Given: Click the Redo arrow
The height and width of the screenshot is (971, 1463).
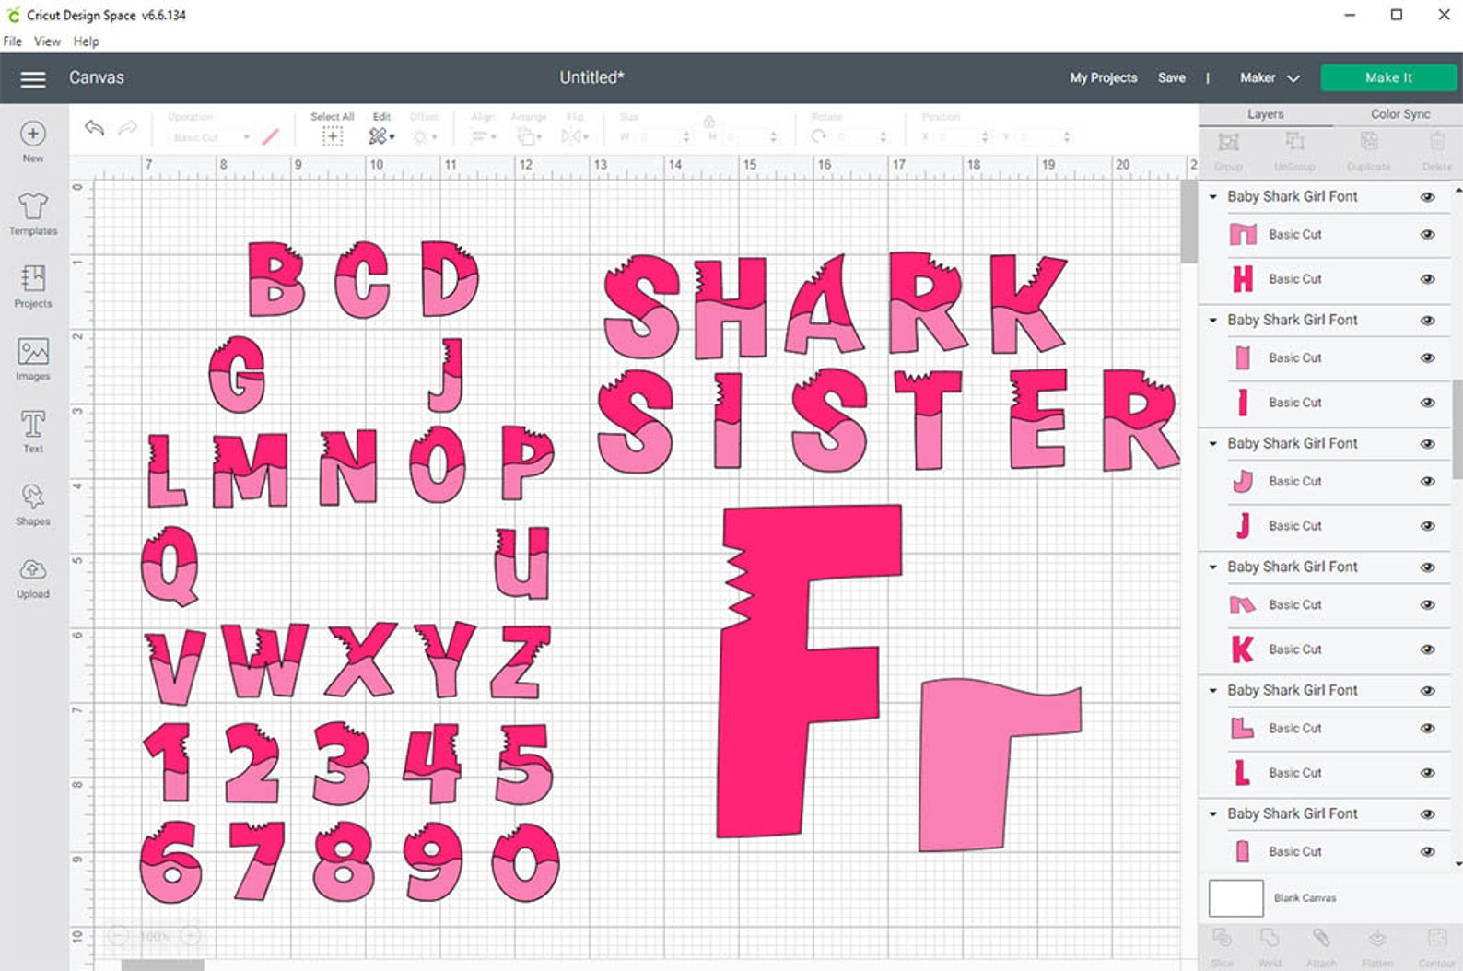Looking at the screenshot, I should pyautogui.click(x=127, y=127).
